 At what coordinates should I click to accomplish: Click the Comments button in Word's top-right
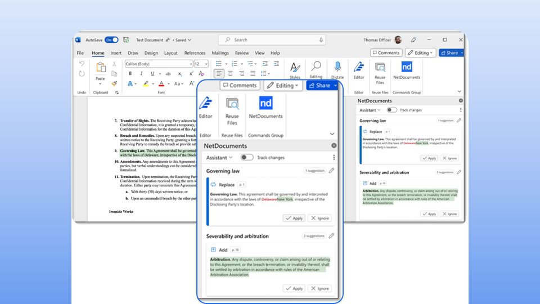tap(386, 53)
